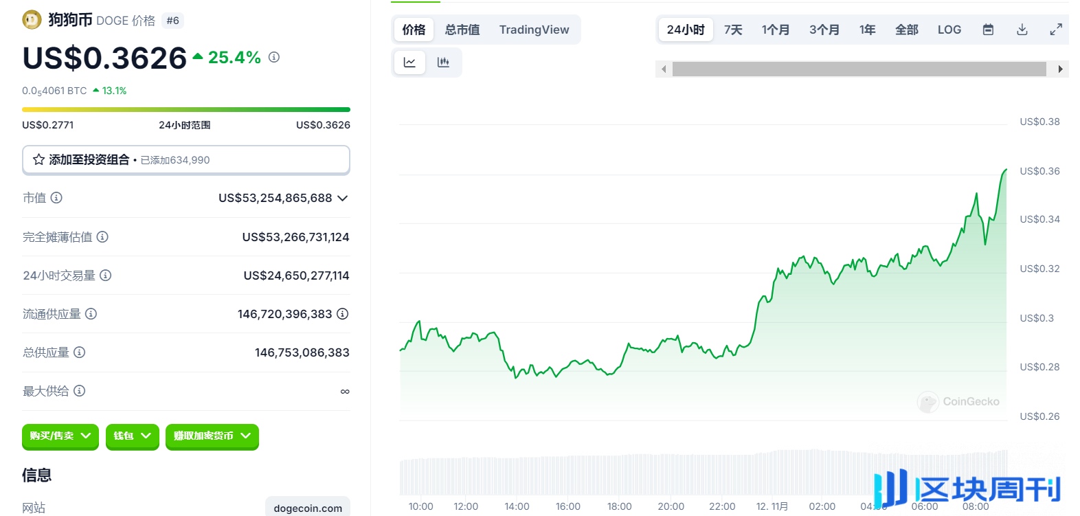The width and height of the screenshot is (1080, 516).
Task: Select the 3个月 time range
Action: click(x=824, y=30)
